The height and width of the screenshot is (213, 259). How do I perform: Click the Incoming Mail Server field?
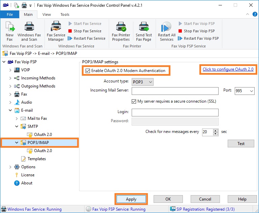pyautogui.click(x=175, y=91)
